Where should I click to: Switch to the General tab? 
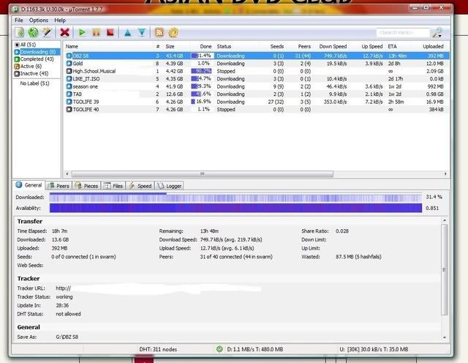(x=29, y=185)
